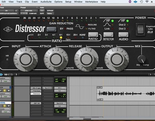Open the CH track selector dropdown
The image size is (155, 121).
pyautogui.click(x=7, y=11)
